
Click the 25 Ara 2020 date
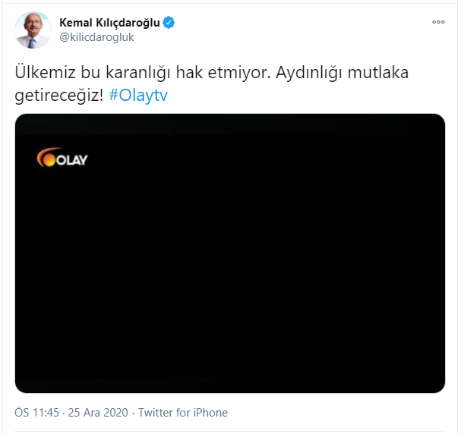(x=98, y=413)
